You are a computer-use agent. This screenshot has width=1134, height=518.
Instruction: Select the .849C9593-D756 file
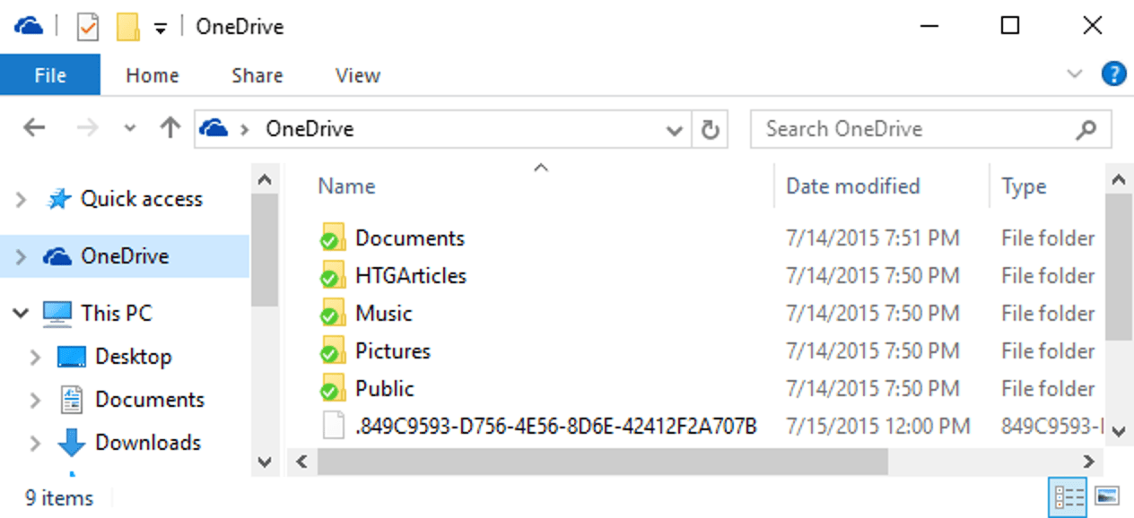coord(556,427)
